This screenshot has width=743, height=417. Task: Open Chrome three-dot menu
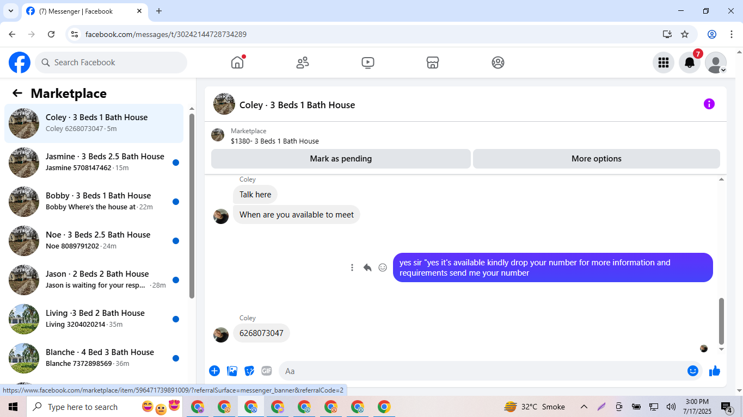[732, 34]
